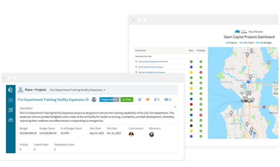Open the orange comment alert icon

pos(148,100)
